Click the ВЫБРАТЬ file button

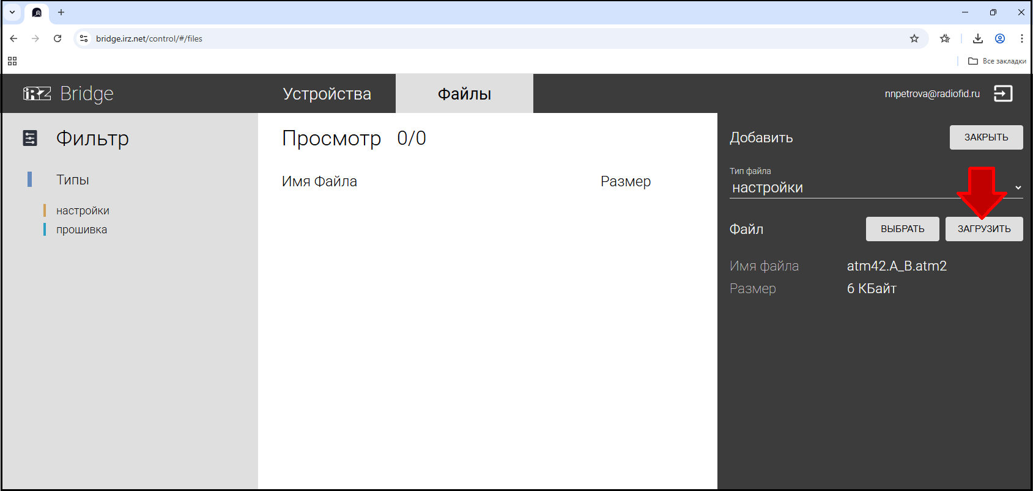(x=902, y=229)
